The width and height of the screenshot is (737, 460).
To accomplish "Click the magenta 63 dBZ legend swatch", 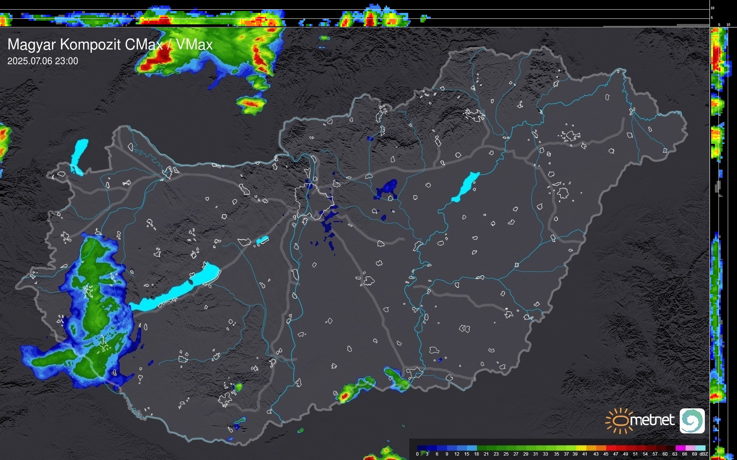I will pyautogui.click(x=680, y=448).
